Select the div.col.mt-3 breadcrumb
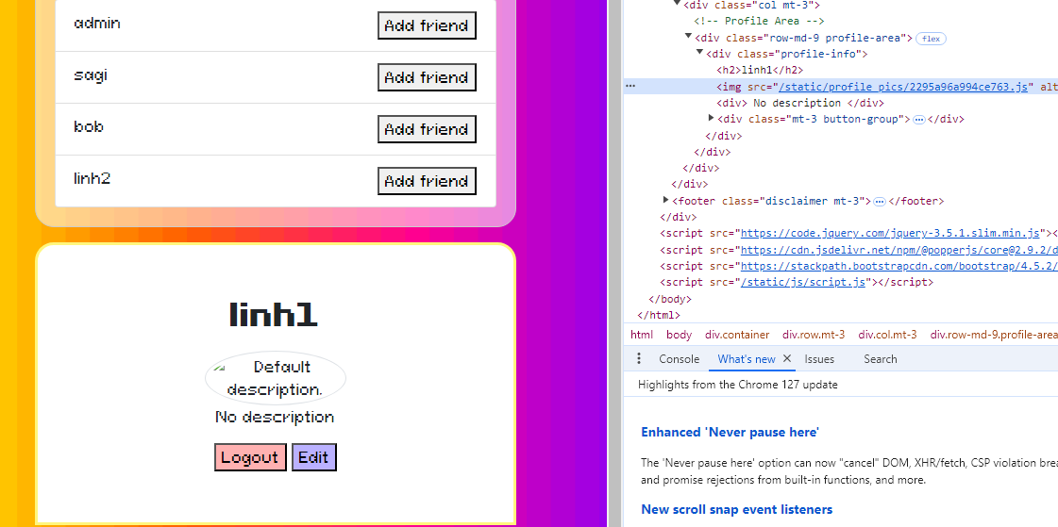Screen dimensions: 1058x527 887,335
